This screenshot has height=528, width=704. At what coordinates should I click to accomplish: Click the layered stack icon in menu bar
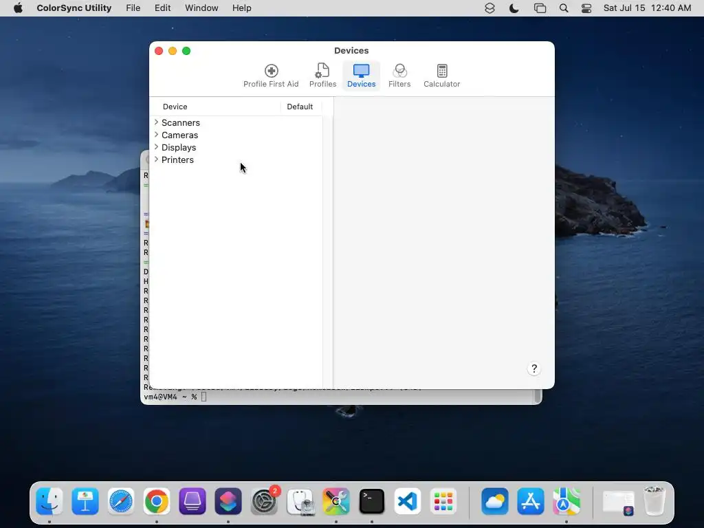489,8
